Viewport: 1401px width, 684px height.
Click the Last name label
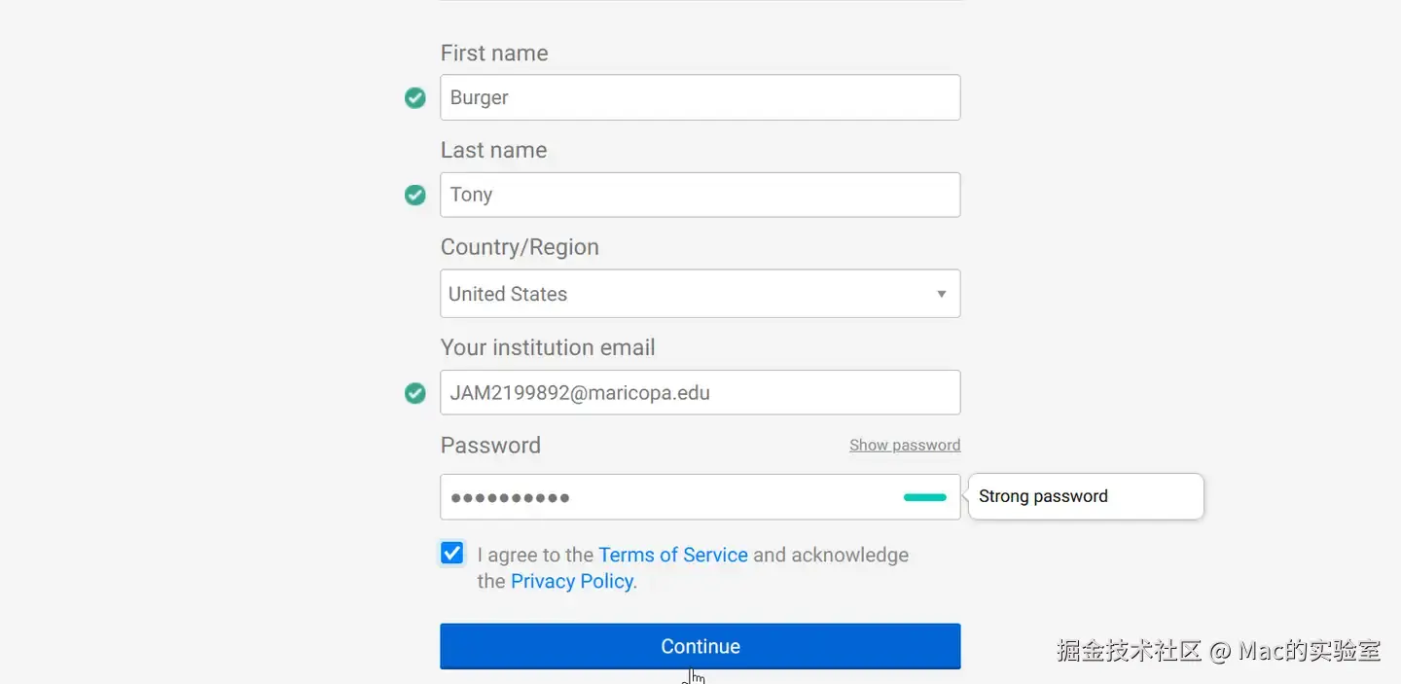pos(493,150)
